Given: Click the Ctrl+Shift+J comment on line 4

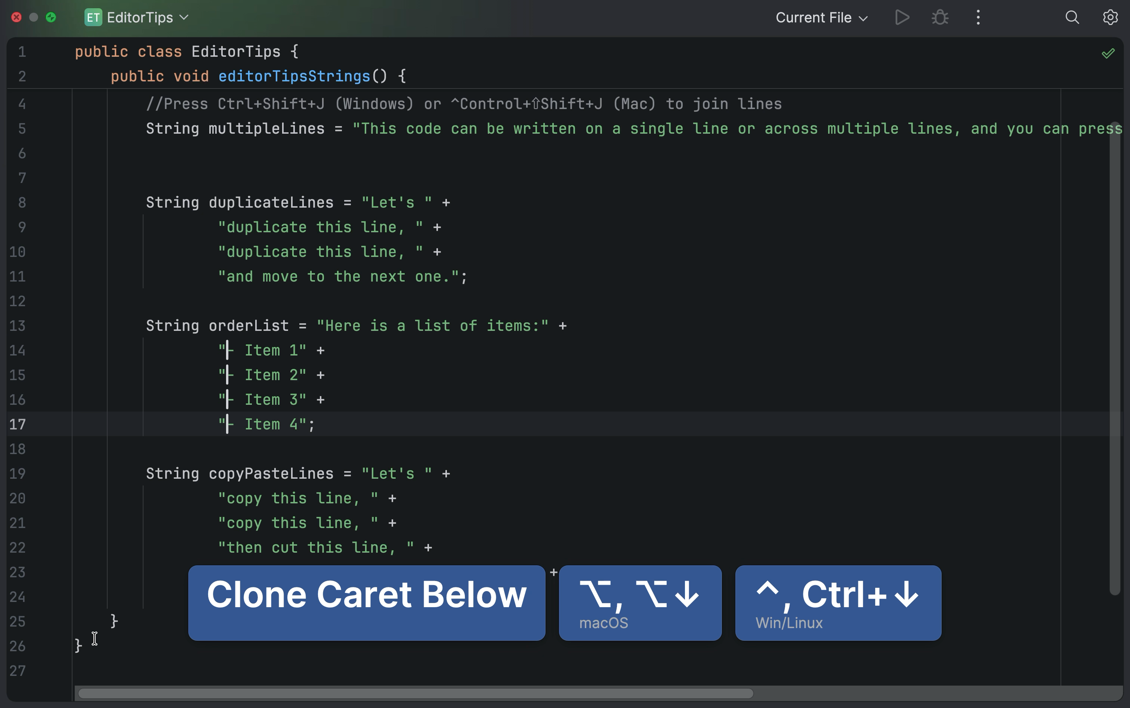Looking at the screenshot, I should click(464, 104).
